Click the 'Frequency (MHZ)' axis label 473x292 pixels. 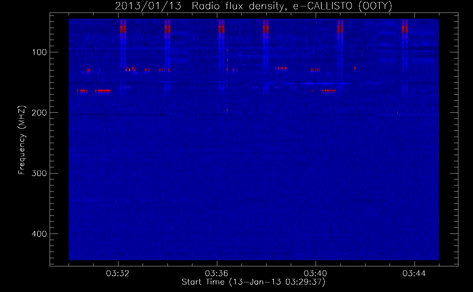22,140
